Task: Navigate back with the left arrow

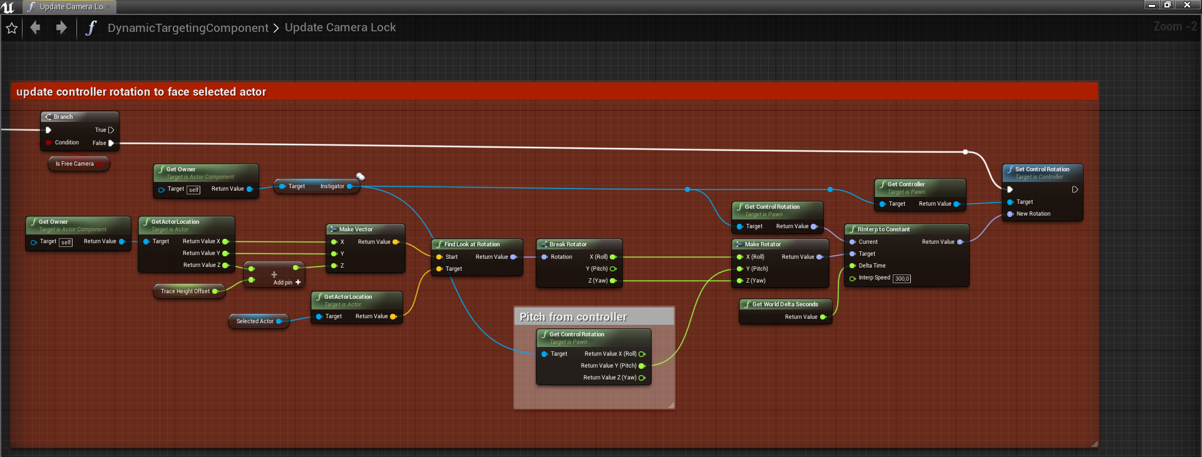Action: tap(36, 28)
